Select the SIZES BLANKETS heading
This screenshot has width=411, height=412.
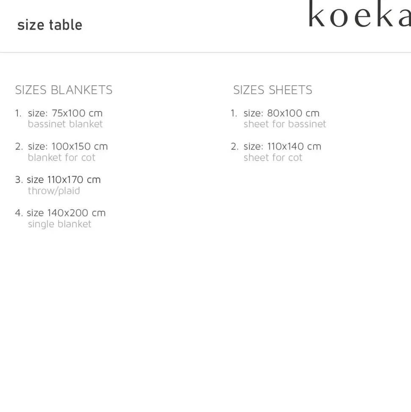click(x=64, y=90)
